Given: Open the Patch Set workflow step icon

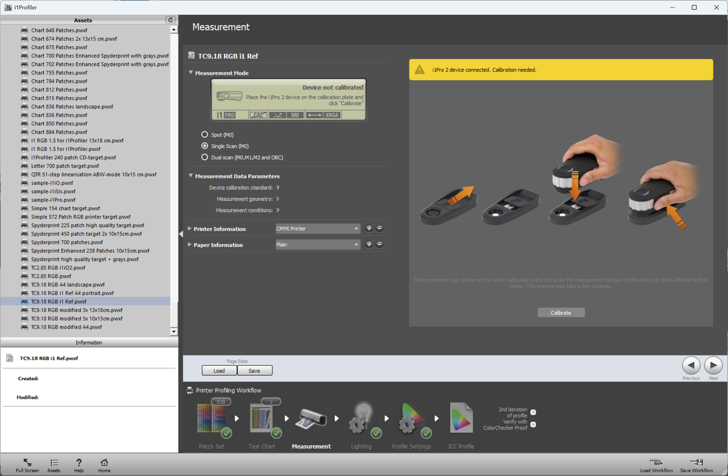Looking at the screenshot, I should (211, 418).
